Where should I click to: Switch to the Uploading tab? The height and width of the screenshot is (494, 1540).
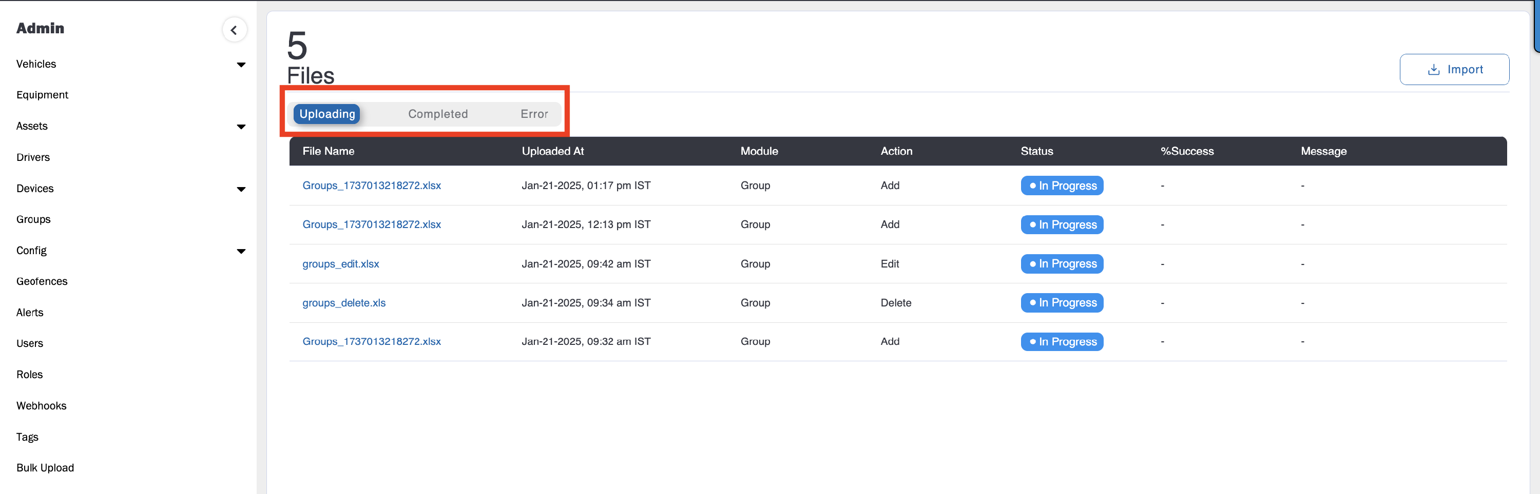click(x=327, y=114)
